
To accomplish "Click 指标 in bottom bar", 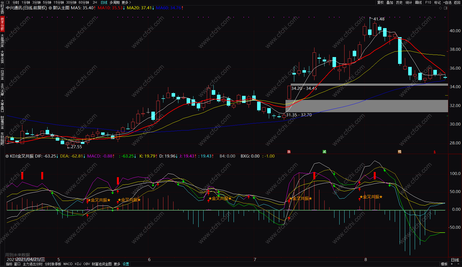I will pyautogui.click(x=9, y=264).
